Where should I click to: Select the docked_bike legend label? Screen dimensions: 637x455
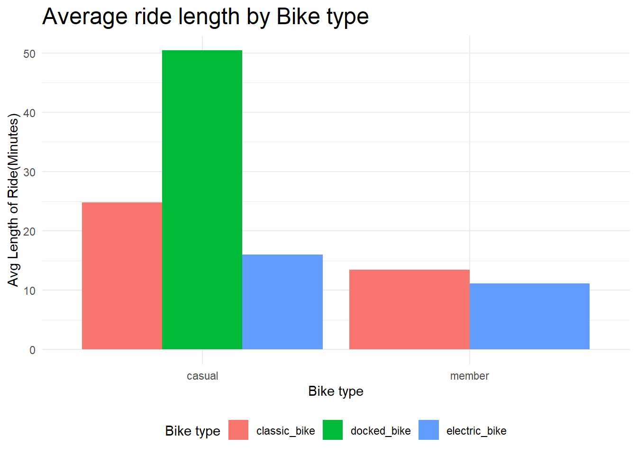[x=381, y=431]
